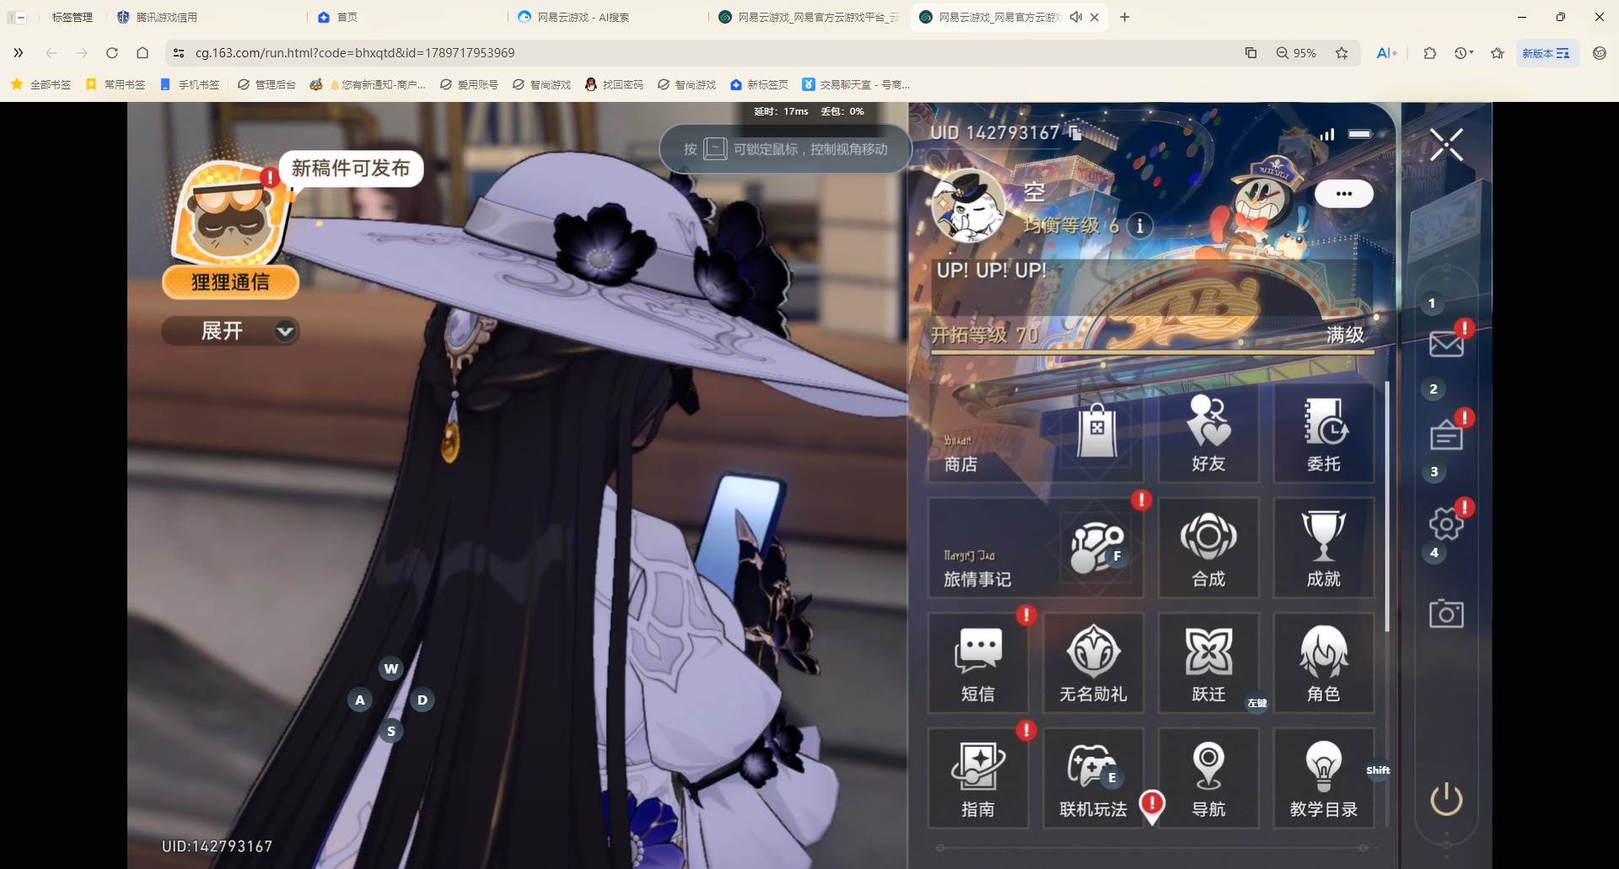The height and width of the screenshot is (869, 1619).
Task: Reload the cloud game page
Action: (111, 52)
